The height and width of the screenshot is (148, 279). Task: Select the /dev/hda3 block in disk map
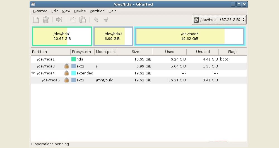pos(113,36)
